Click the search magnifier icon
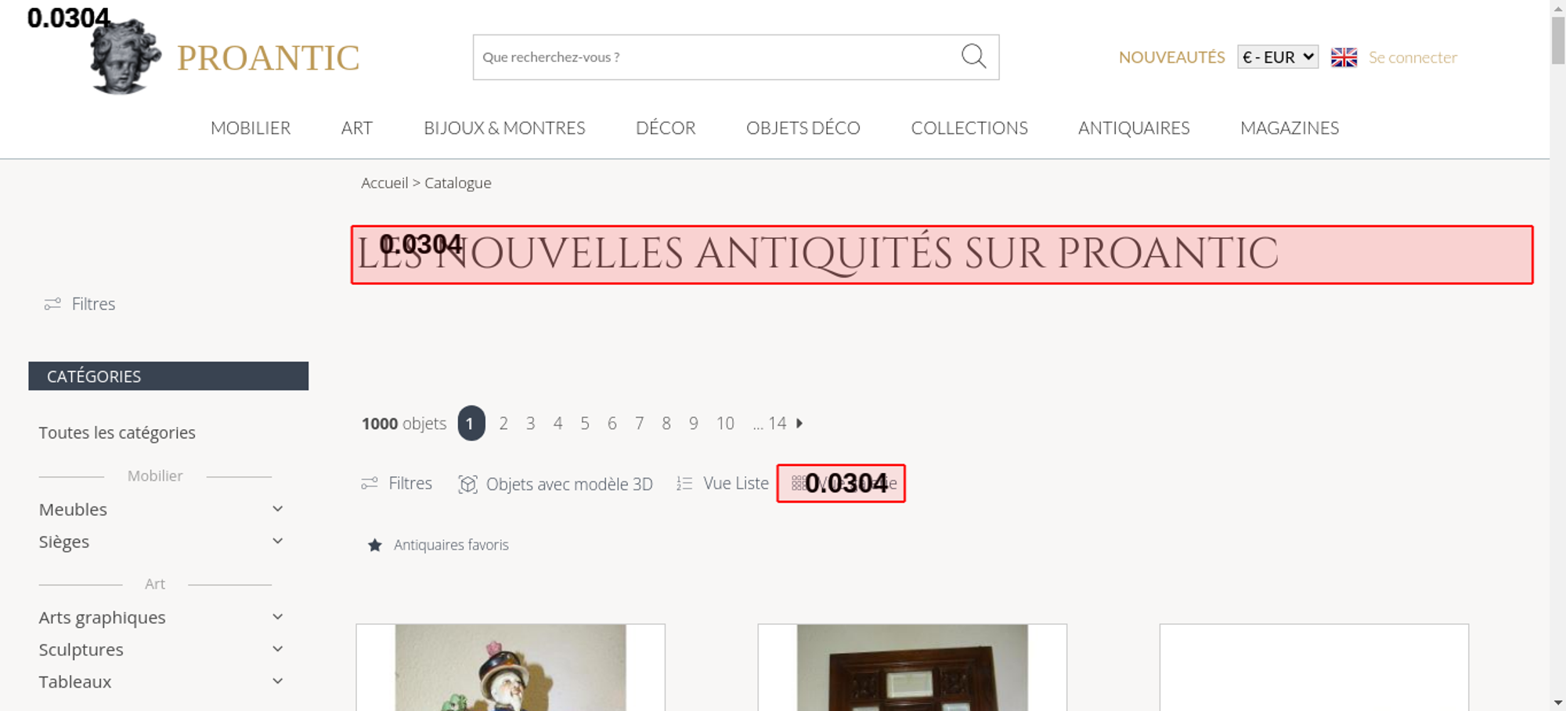The image size is (1566, 711). click(x=973, y=56)
